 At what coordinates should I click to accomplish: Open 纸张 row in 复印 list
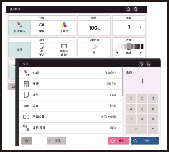[x=71, y=95]
